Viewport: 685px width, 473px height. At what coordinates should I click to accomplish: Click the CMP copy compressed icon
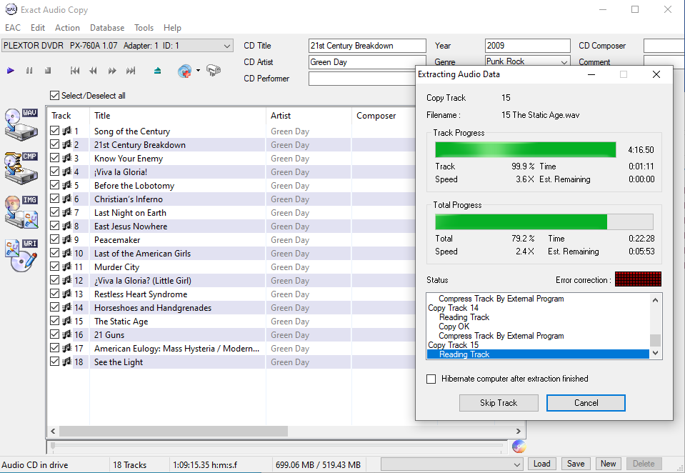tap(21, 169)
